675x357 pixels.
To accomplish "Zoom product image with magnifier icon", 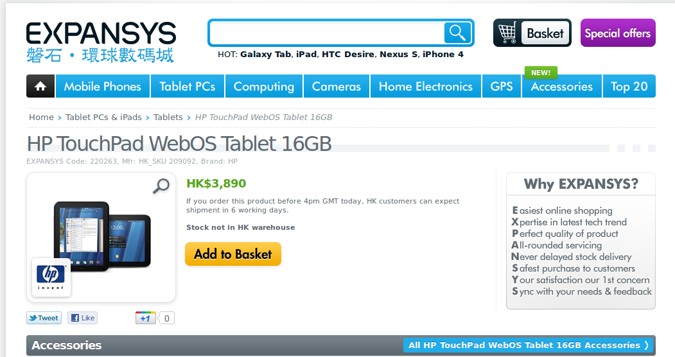I will click(161, 186).
